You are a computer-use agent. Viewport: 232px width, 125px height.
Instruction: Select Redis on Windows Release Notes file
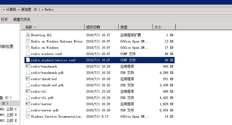(x=57, y=41)
